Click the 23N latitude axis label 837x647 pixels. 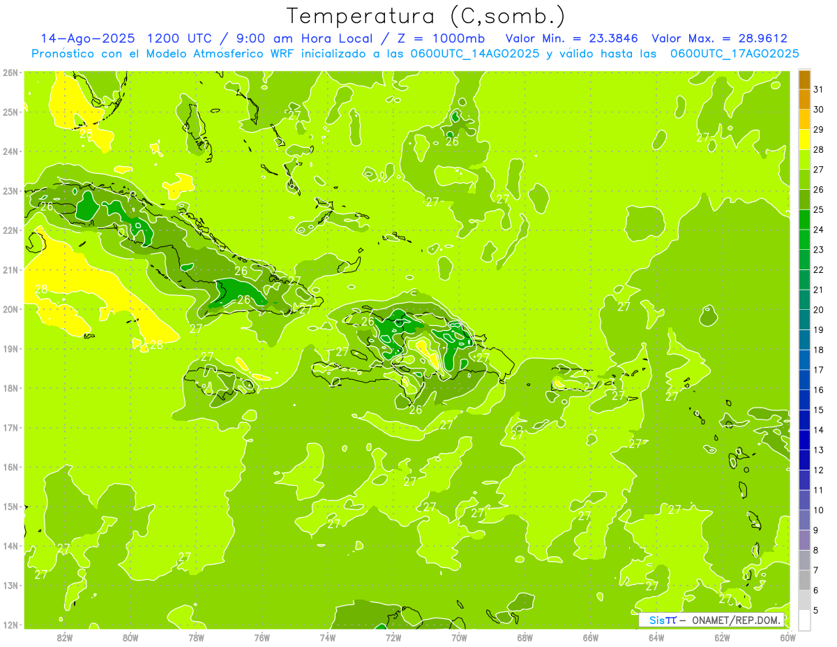pyautogui.click(x=10, y=191)
